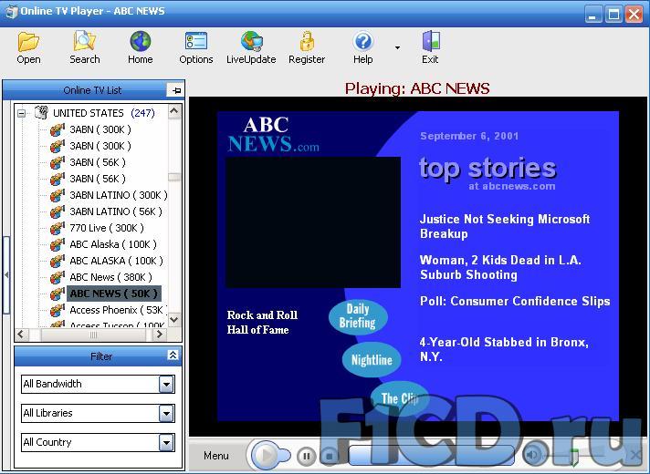This screenshot has height=474, width=650.
Task: Collapse the left sidebar with the arrow handle
Action: 5,274
